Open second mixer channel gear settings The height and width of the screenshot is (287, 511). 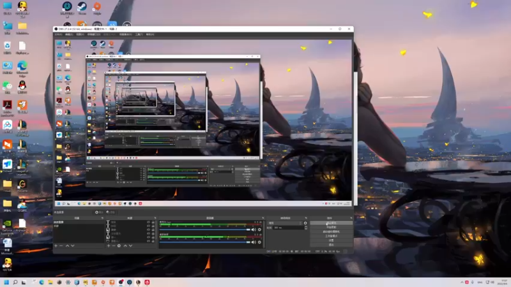coord(260,242)
